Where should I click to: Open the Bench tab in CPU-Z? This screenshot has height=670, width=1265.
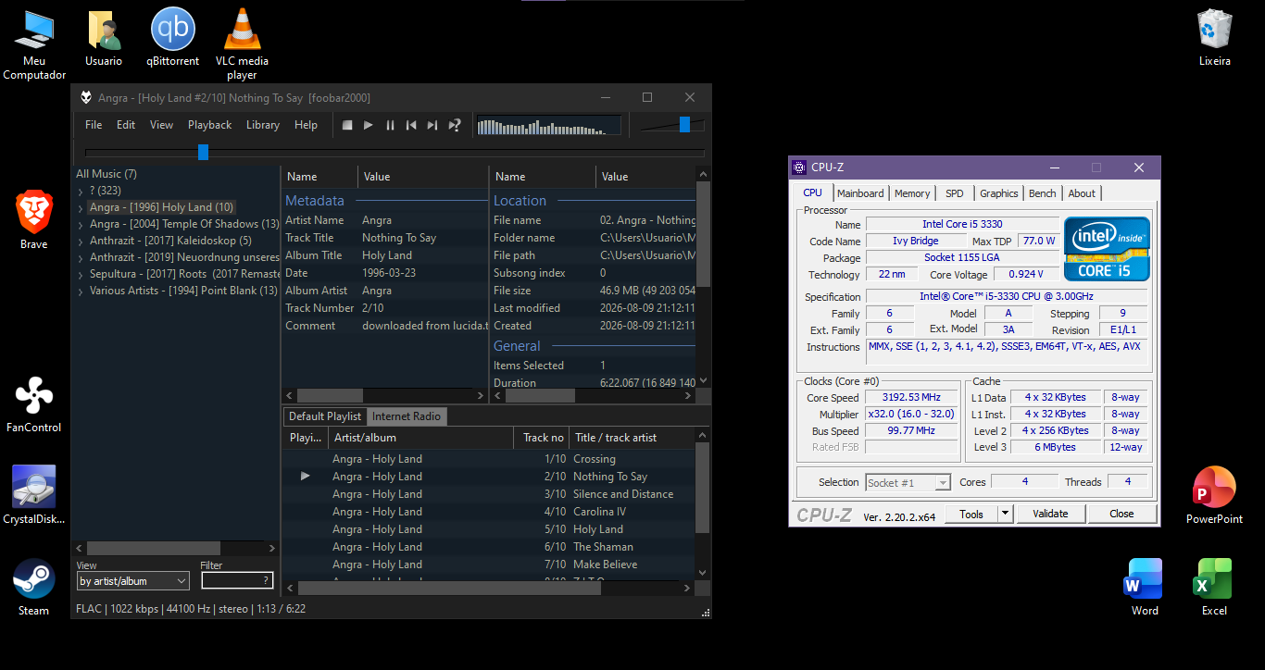pos(1043,193)
